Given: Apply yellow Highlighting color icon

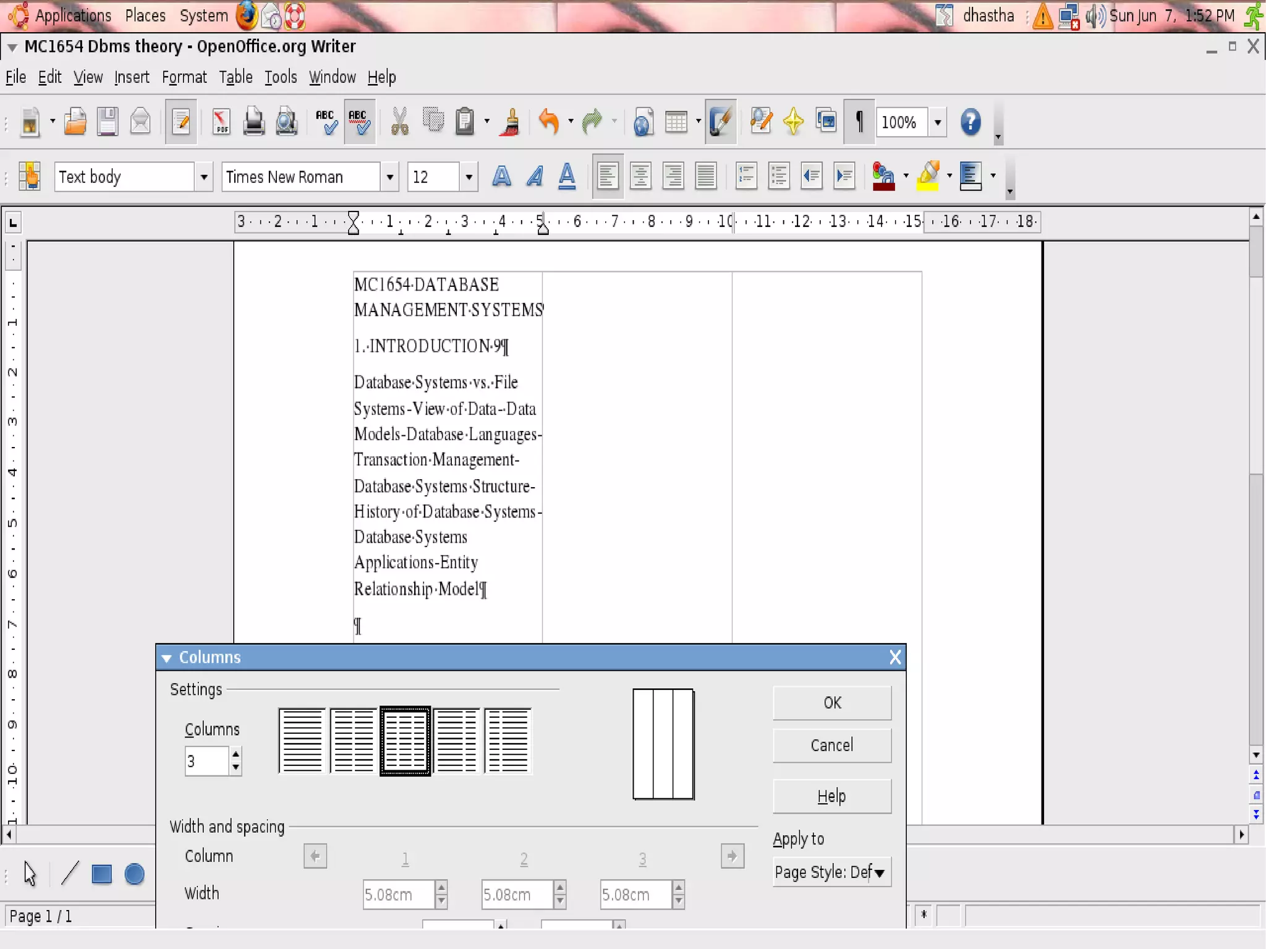Looking at the screenshot, I should (x=928, y=177).
